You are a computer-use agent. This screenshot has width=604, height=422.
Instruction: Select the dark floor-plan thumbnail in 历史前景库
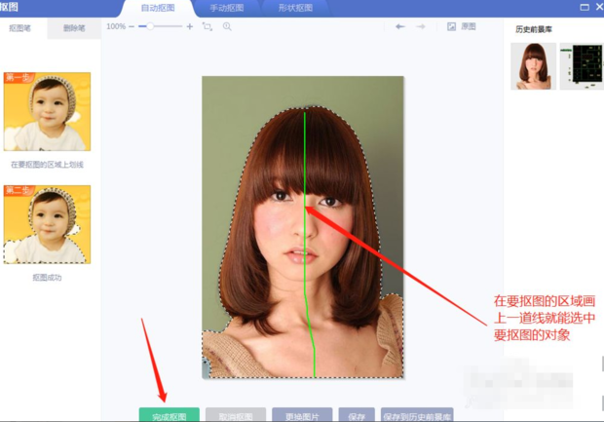click(x=582, y=66)
